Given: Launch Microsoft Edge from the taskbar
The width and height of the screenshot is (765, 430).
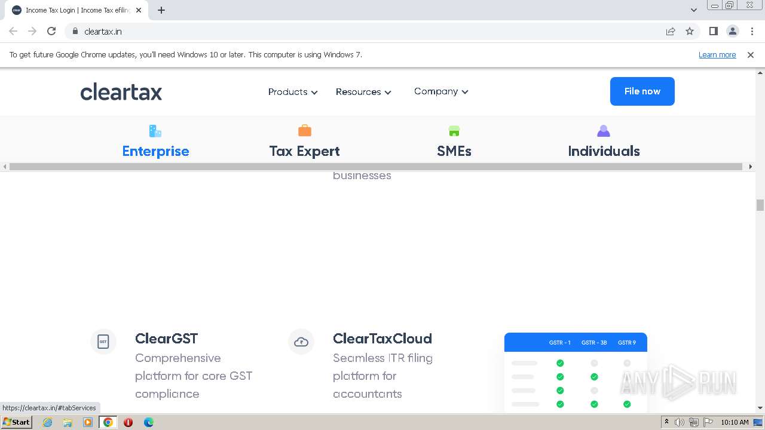Looking at the screenshot, I should 148,422.
